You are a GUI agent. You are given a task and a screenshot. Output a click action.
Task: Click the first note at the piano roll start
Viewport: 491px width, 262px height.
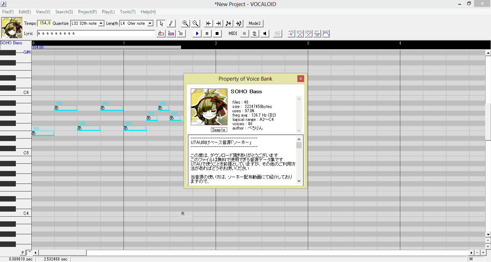click(x=43, y=133)
